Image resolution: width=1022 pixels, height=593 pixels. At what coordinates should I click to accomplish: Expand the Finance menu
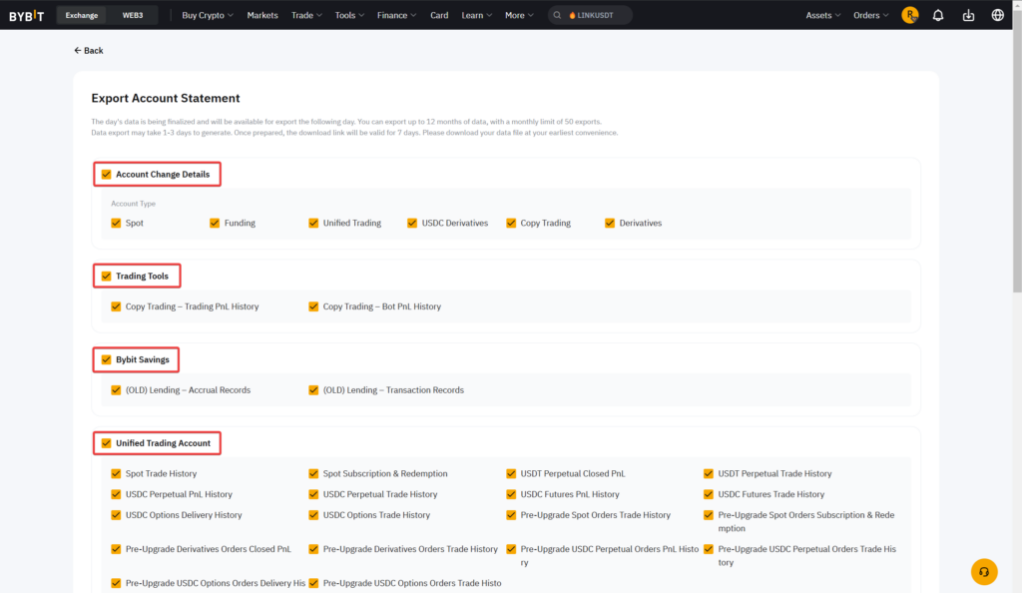tap(396, 15)
